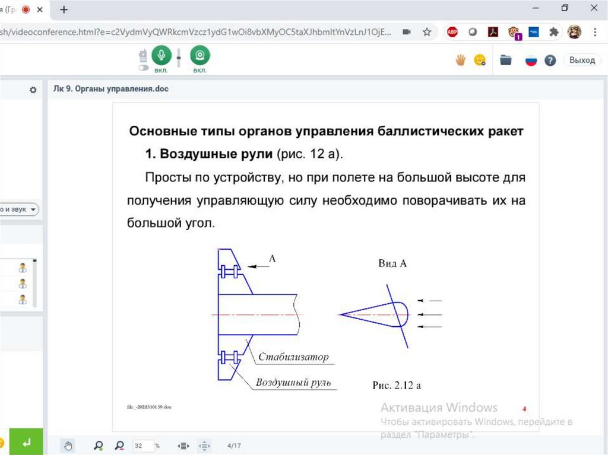Click the videoconference URL address bar
Viewport: 608px width, 455px height.
tap(196, 32)
